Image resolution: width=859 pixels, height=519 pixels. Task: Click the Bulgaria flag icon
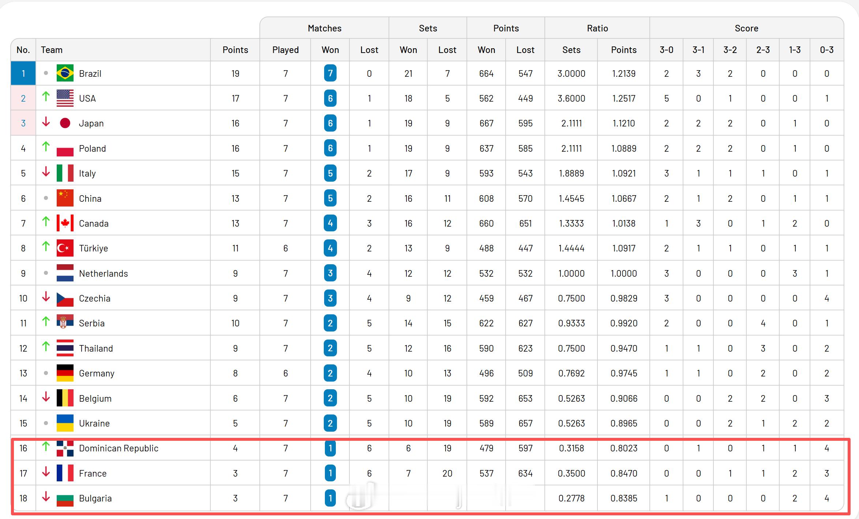(x=65, y=498)
